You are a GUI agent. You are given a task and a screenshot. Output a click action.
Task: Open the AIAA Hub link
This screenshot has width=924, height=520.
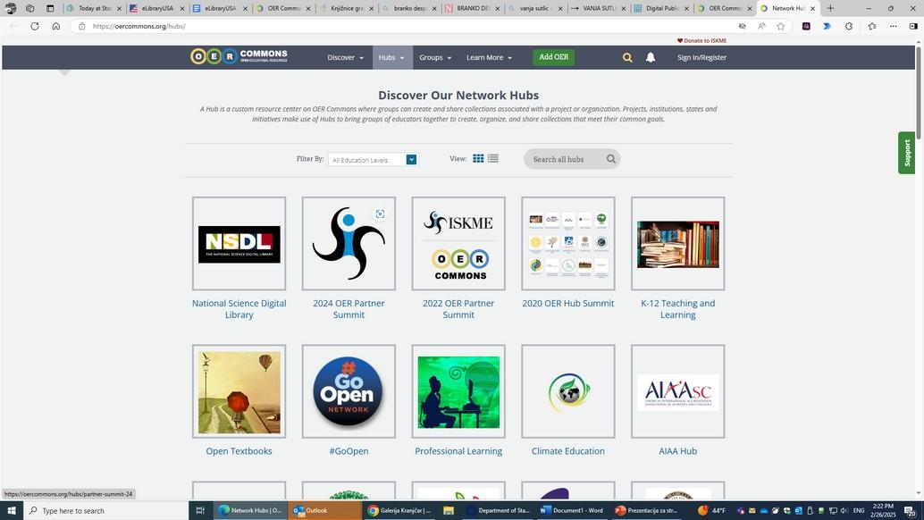click(x=677, y=451)
